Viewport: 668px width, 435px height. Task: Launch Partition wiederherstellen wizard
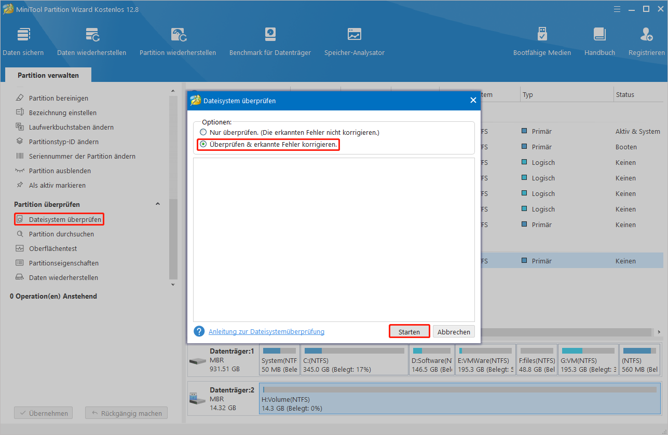click(x=178, y=41)
